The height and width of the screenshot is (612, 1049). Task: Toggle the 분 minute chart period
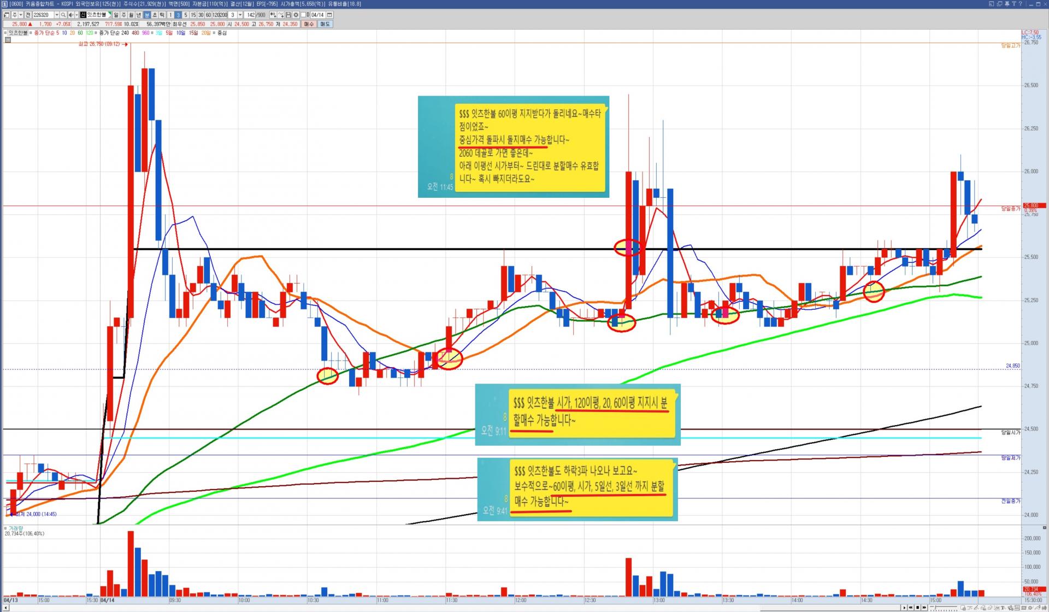point(147,15)
